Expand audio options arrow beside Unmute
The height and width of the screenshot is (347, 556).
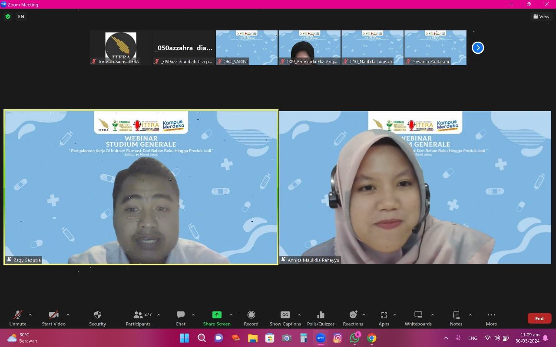(30, 315)
